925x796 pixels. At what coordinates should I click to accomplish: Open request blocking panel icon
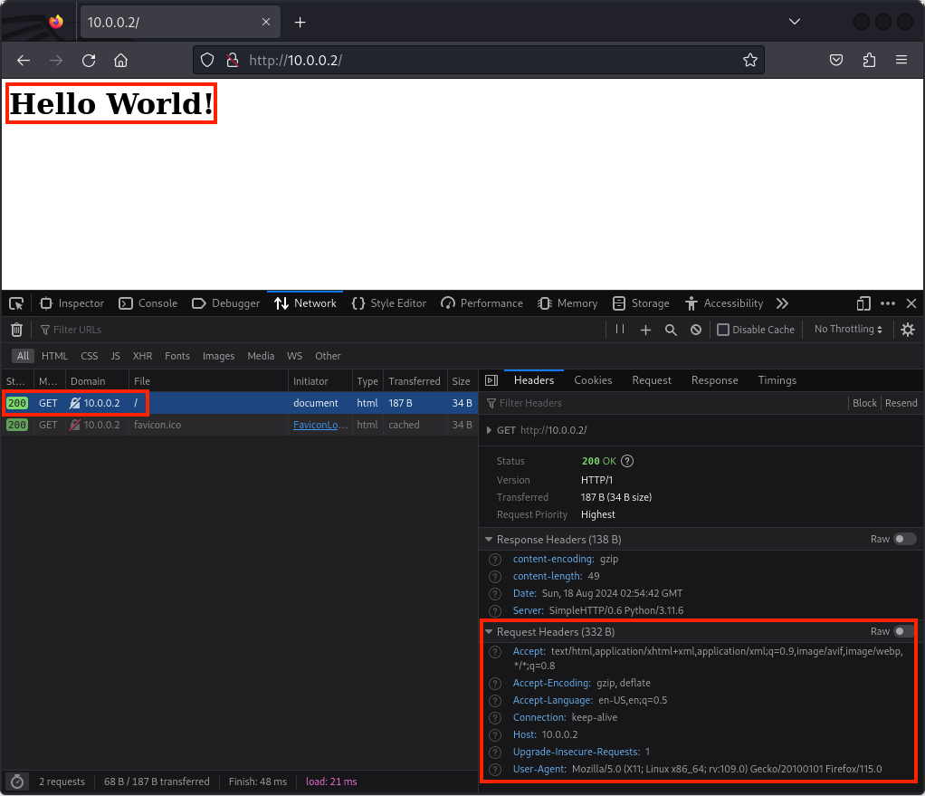tap(696, 330)
